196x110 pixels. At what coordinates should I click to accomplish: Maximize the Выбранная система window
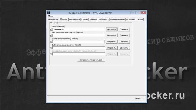click(x=138, y=13)
